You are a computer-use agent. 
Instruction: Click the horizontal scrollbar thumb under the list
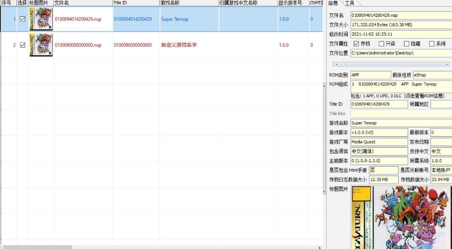(37, 248)
